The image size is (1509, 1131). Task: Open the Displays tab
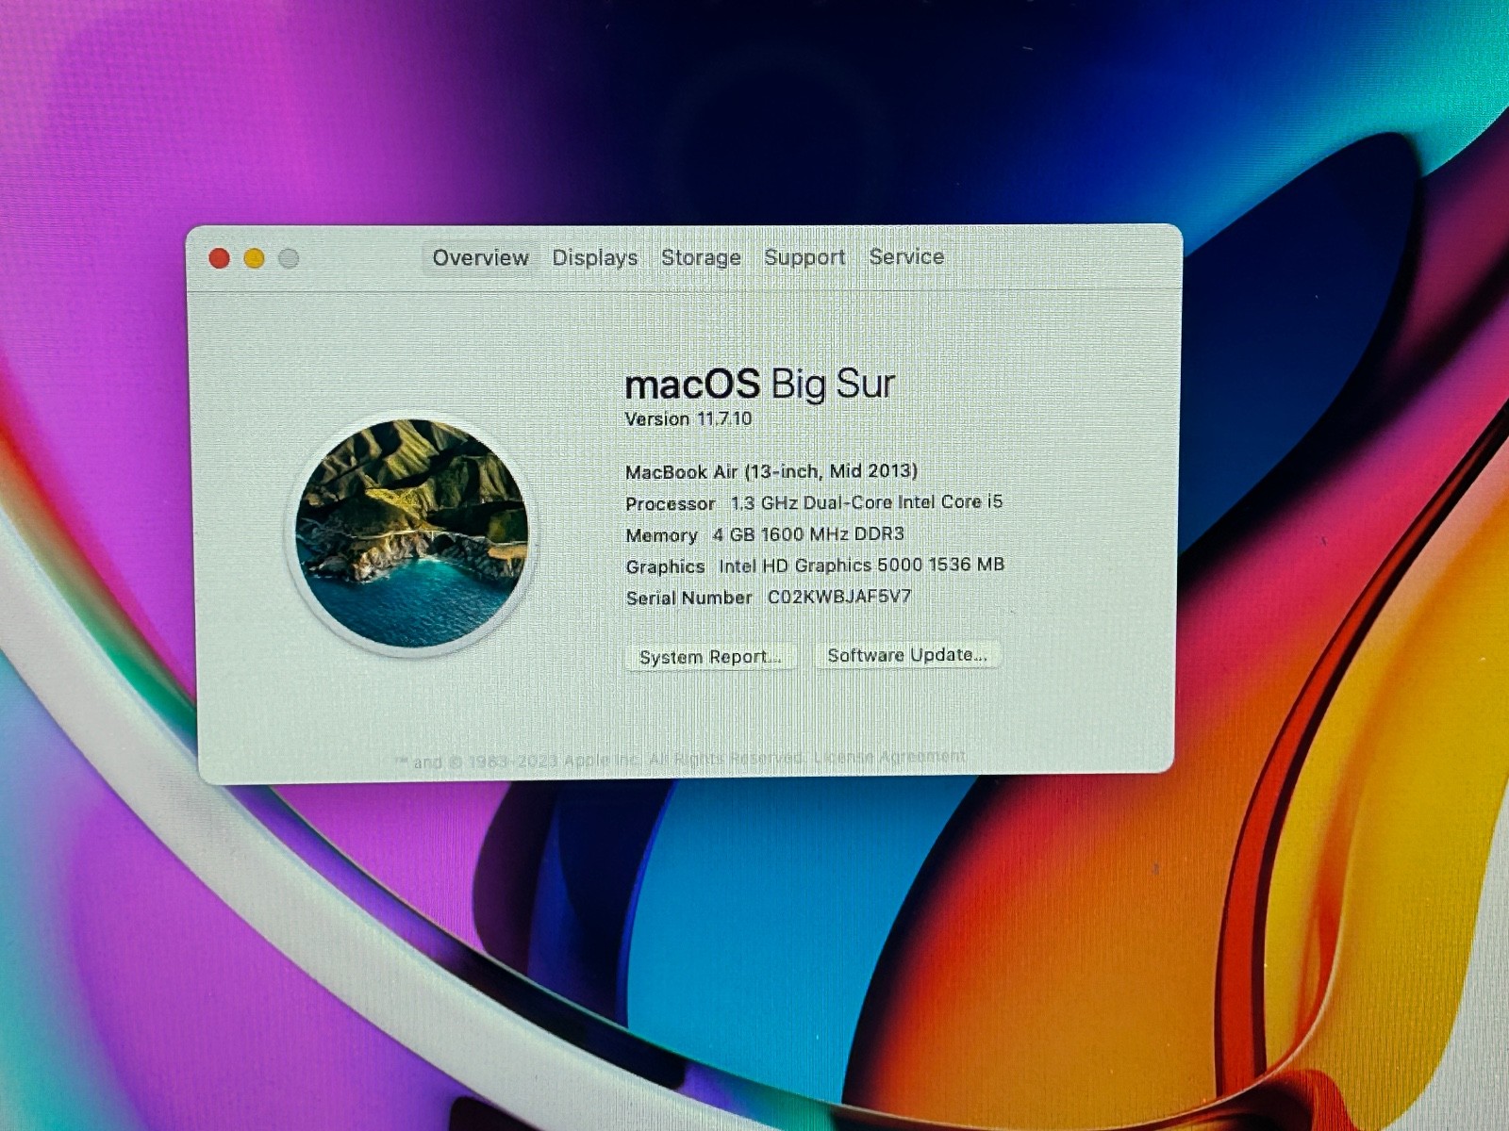click(x=595, y=257)
